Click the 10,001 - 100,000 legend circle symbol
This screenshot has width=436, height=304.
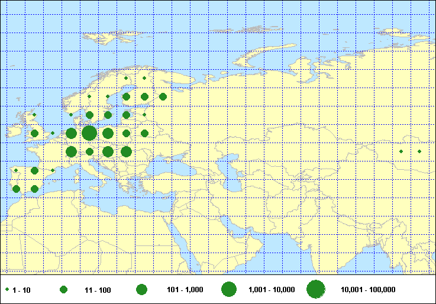click(x=316, y=289)
